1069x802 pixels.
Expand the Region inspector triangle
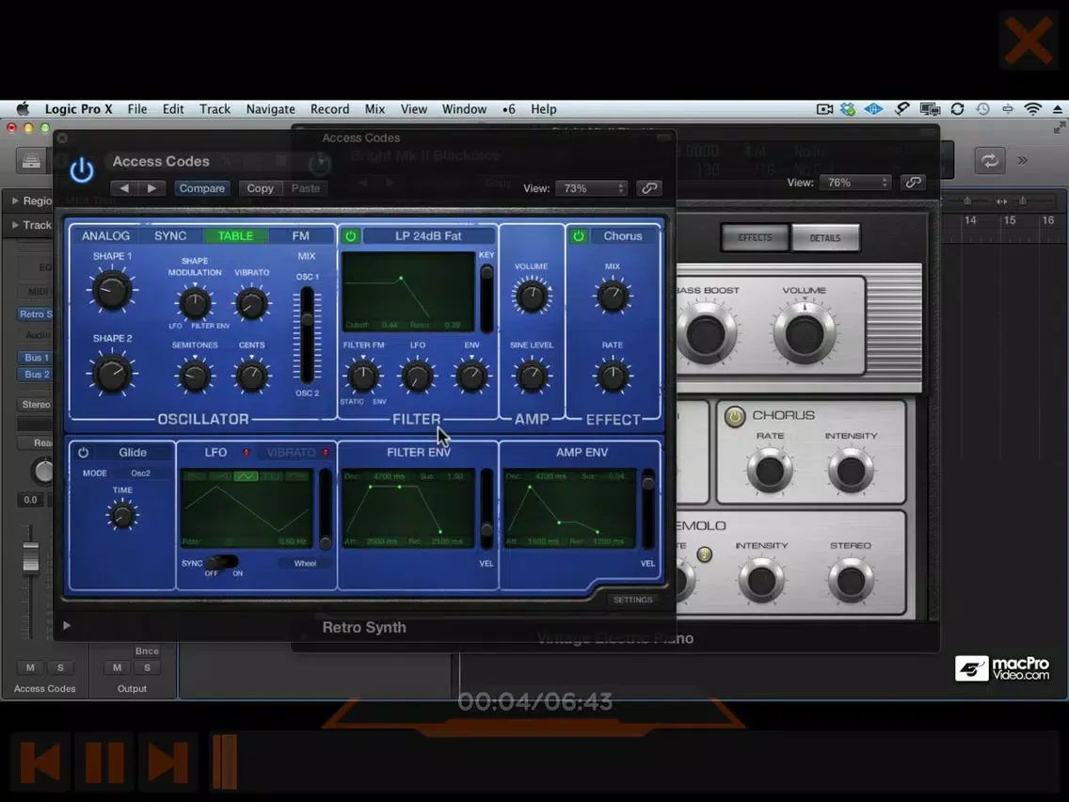(15, 200)
